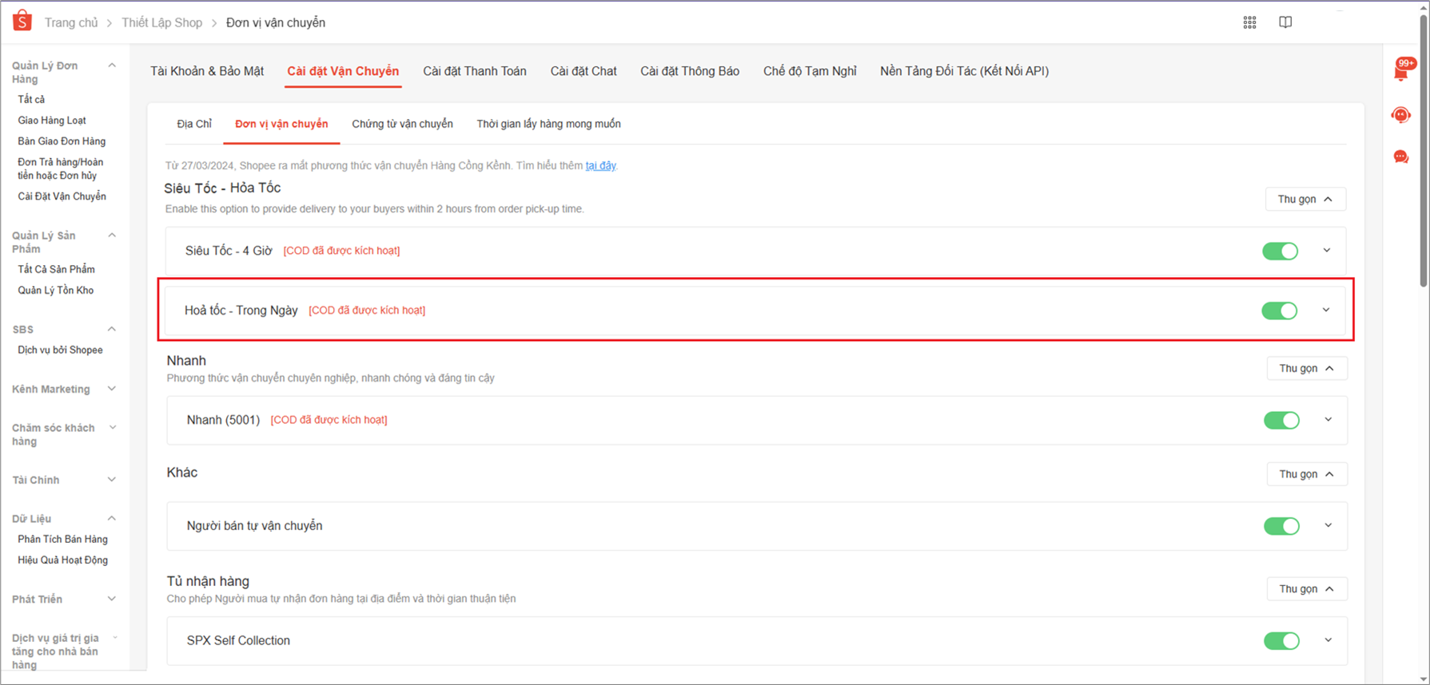Click the vertical page scrollbar

click(1423, 160)
